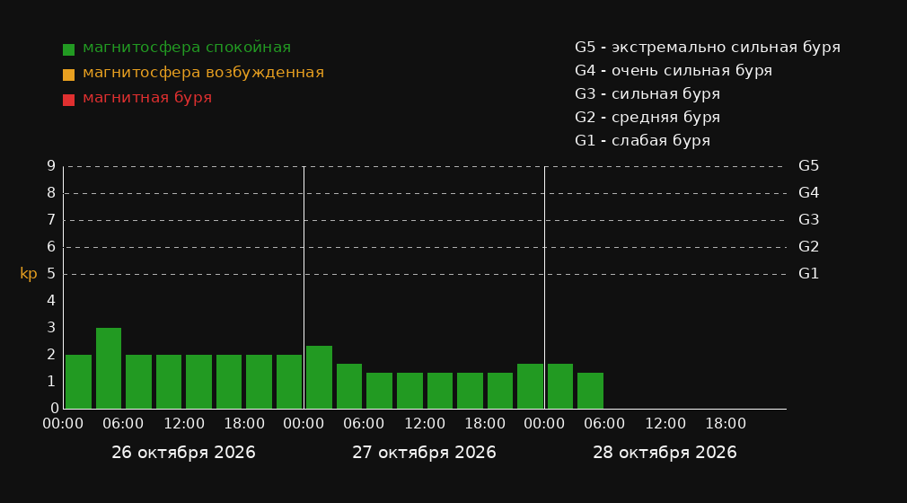The width and height of the screenshot is (907, 503).
Task: Click the last bar, 03:00–06:00 on 28 October
Action: click(590, 391)
